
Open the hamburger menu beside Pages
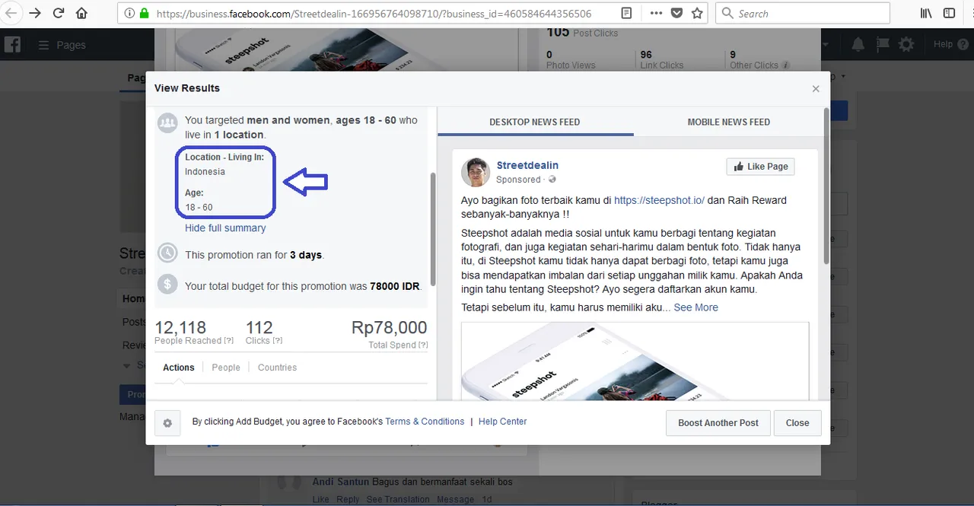pyautogui.click(x=43, y=45)
